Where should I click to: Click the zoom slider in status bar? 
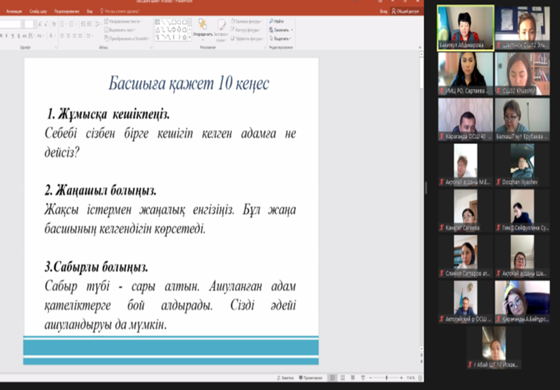[x=386, y=378]
